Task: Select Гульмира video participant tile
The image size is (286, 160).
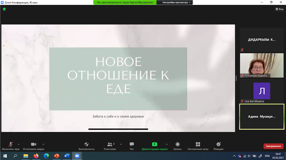Action: pos(262,66)
